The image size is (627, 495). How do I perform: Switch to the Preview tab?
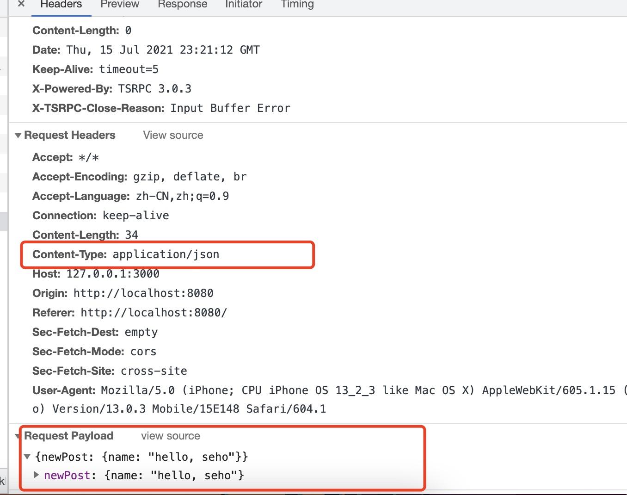[x=119, y=4]
